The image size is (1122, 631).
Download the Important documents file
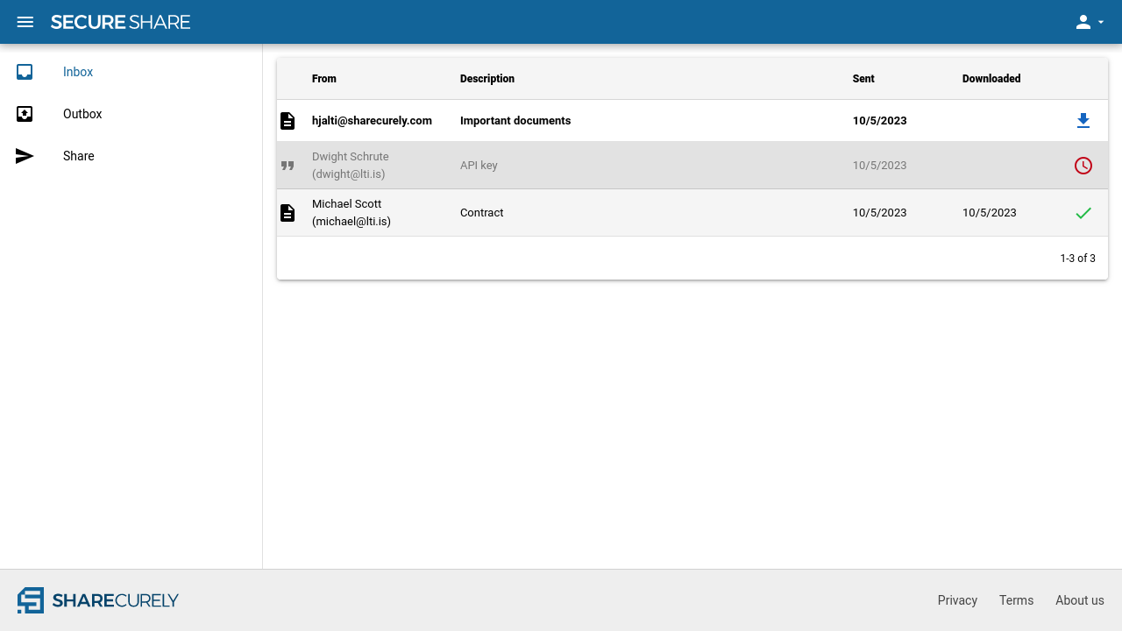[x=1083, y=121]
